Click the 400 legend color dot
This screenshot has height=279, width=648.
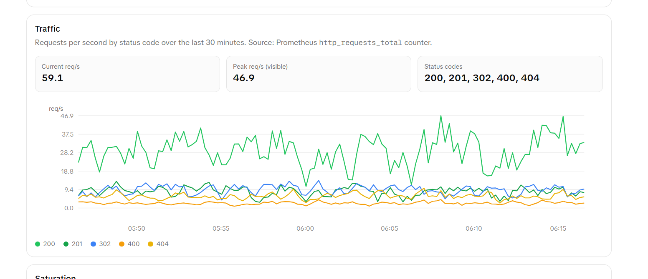tap(121, 244)
